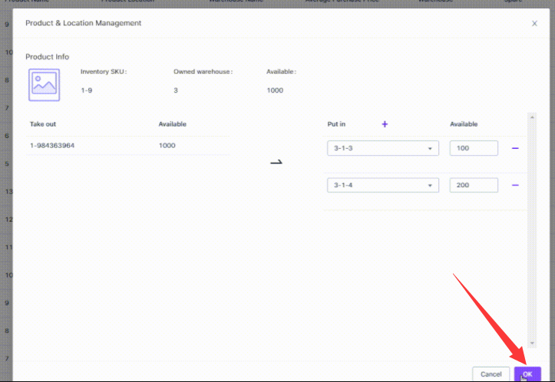
Task: Confirm with the OK button
Action: [x=527, y=374]
